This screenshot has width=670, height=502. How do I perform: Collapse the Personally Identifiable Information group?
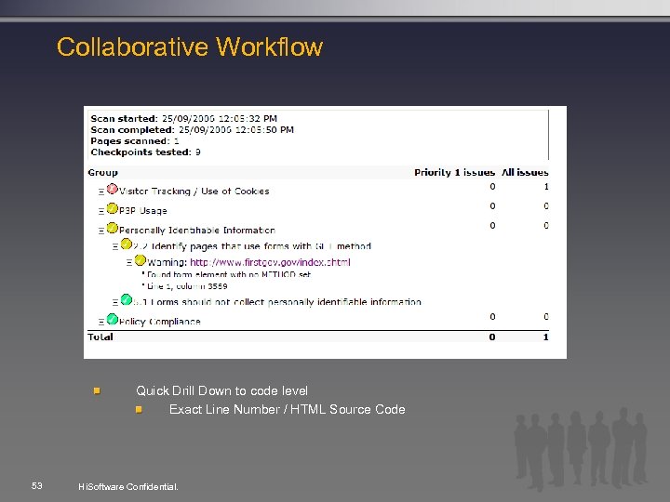point(101,231)
